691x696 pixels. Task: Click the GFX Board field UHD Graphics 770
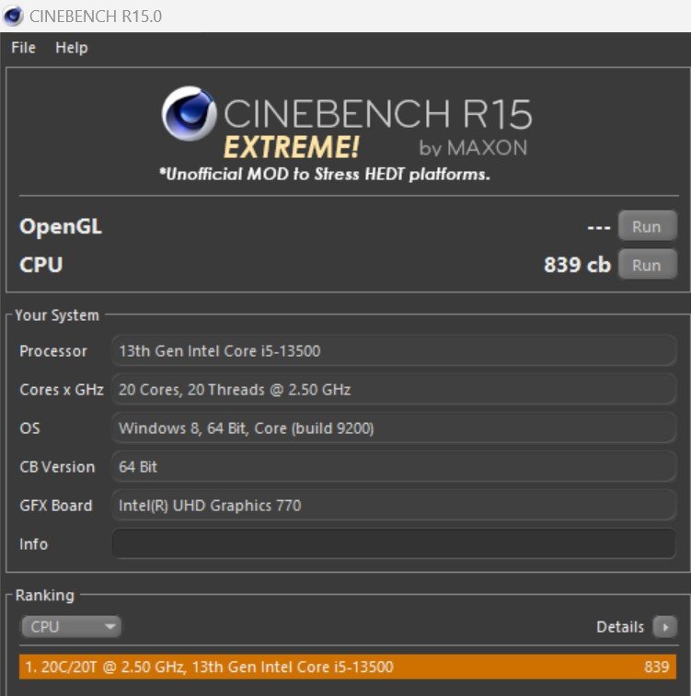[394, 505]
